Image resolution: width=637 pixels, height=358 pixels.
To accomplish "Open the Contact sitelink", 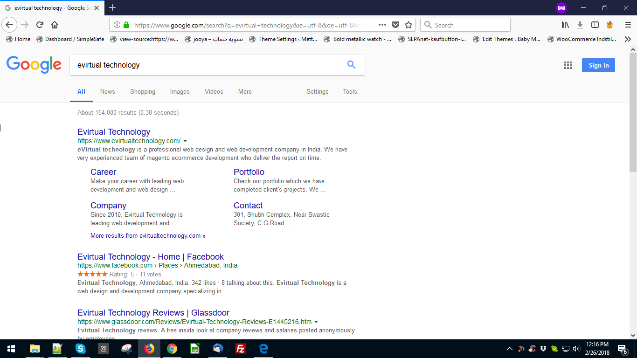I will tap(248, 206).
